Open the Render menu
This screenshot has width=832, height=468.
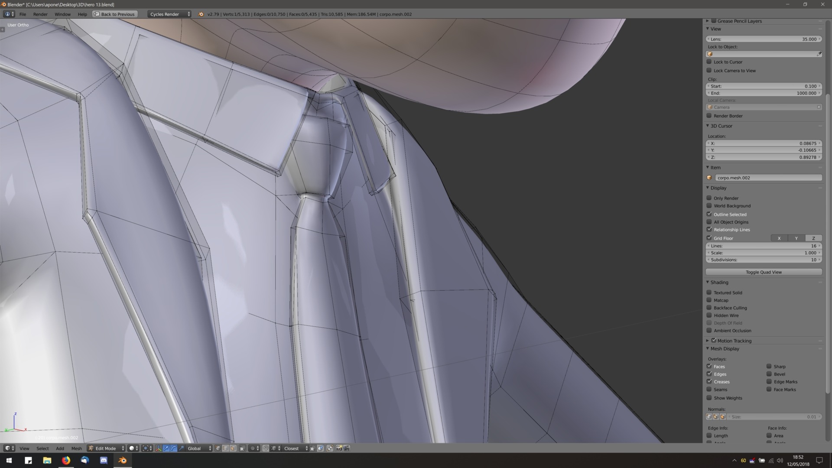40,14
